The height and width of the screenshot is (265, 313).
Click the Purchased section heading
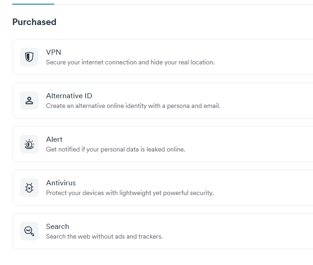[34, 22]
